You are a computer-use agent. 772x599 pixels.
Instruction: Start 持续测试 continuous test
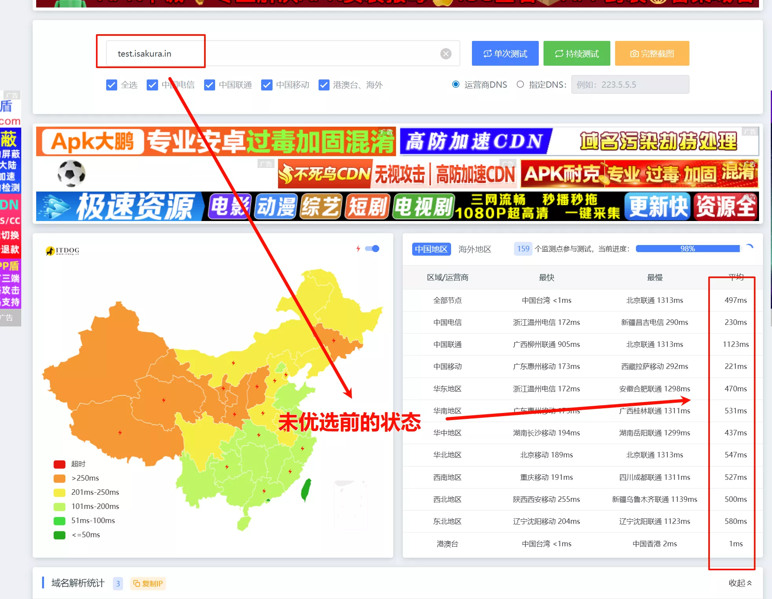point(577,53)
